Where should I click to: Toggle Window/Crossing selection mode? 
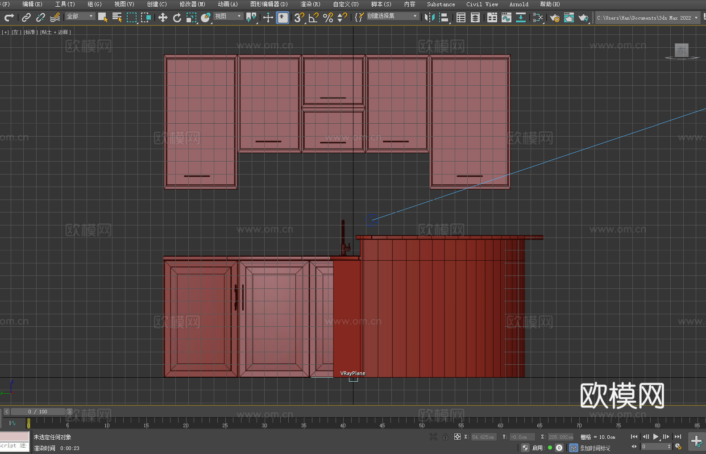146,17
